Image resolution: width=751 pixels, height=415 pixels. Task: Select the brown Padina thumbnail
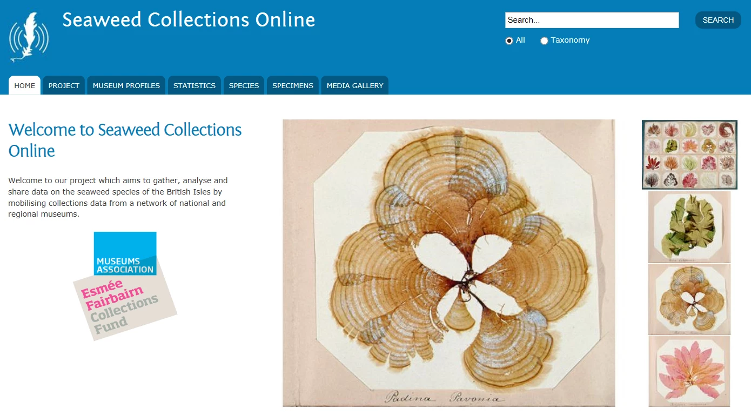[x=689, y=299]
